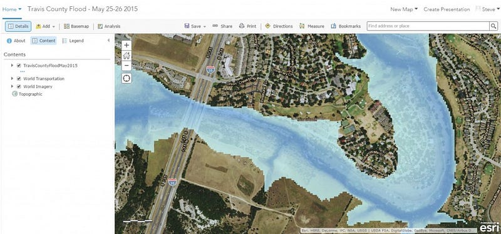Click the search magnifier icon
The width and height of the screenshot is (501, 234).
click(x=493, y=26)
